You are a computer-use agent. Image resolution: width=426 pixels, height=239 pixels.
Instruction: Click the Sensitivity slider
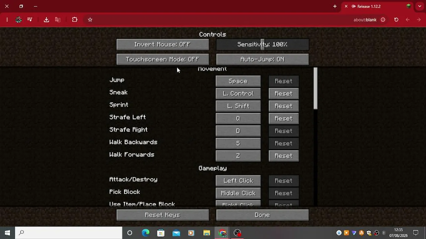click(262, 44)
